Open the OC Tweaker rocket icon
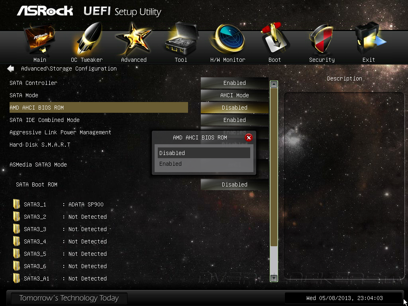This screenshot has height=306, width=408. pyautogui.click(x=87, y=39)
